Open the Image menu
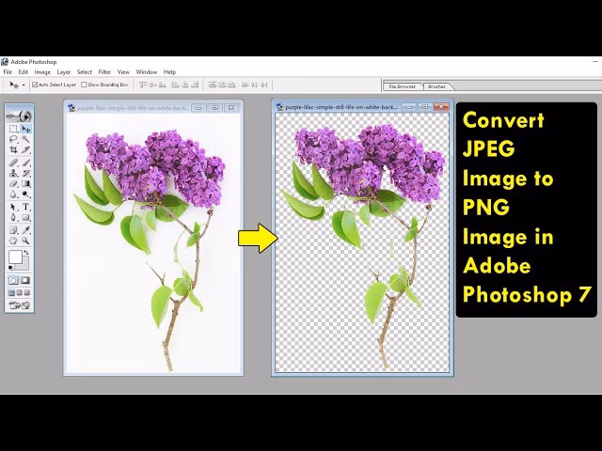 pyautogui.click(x=42, y=71)
